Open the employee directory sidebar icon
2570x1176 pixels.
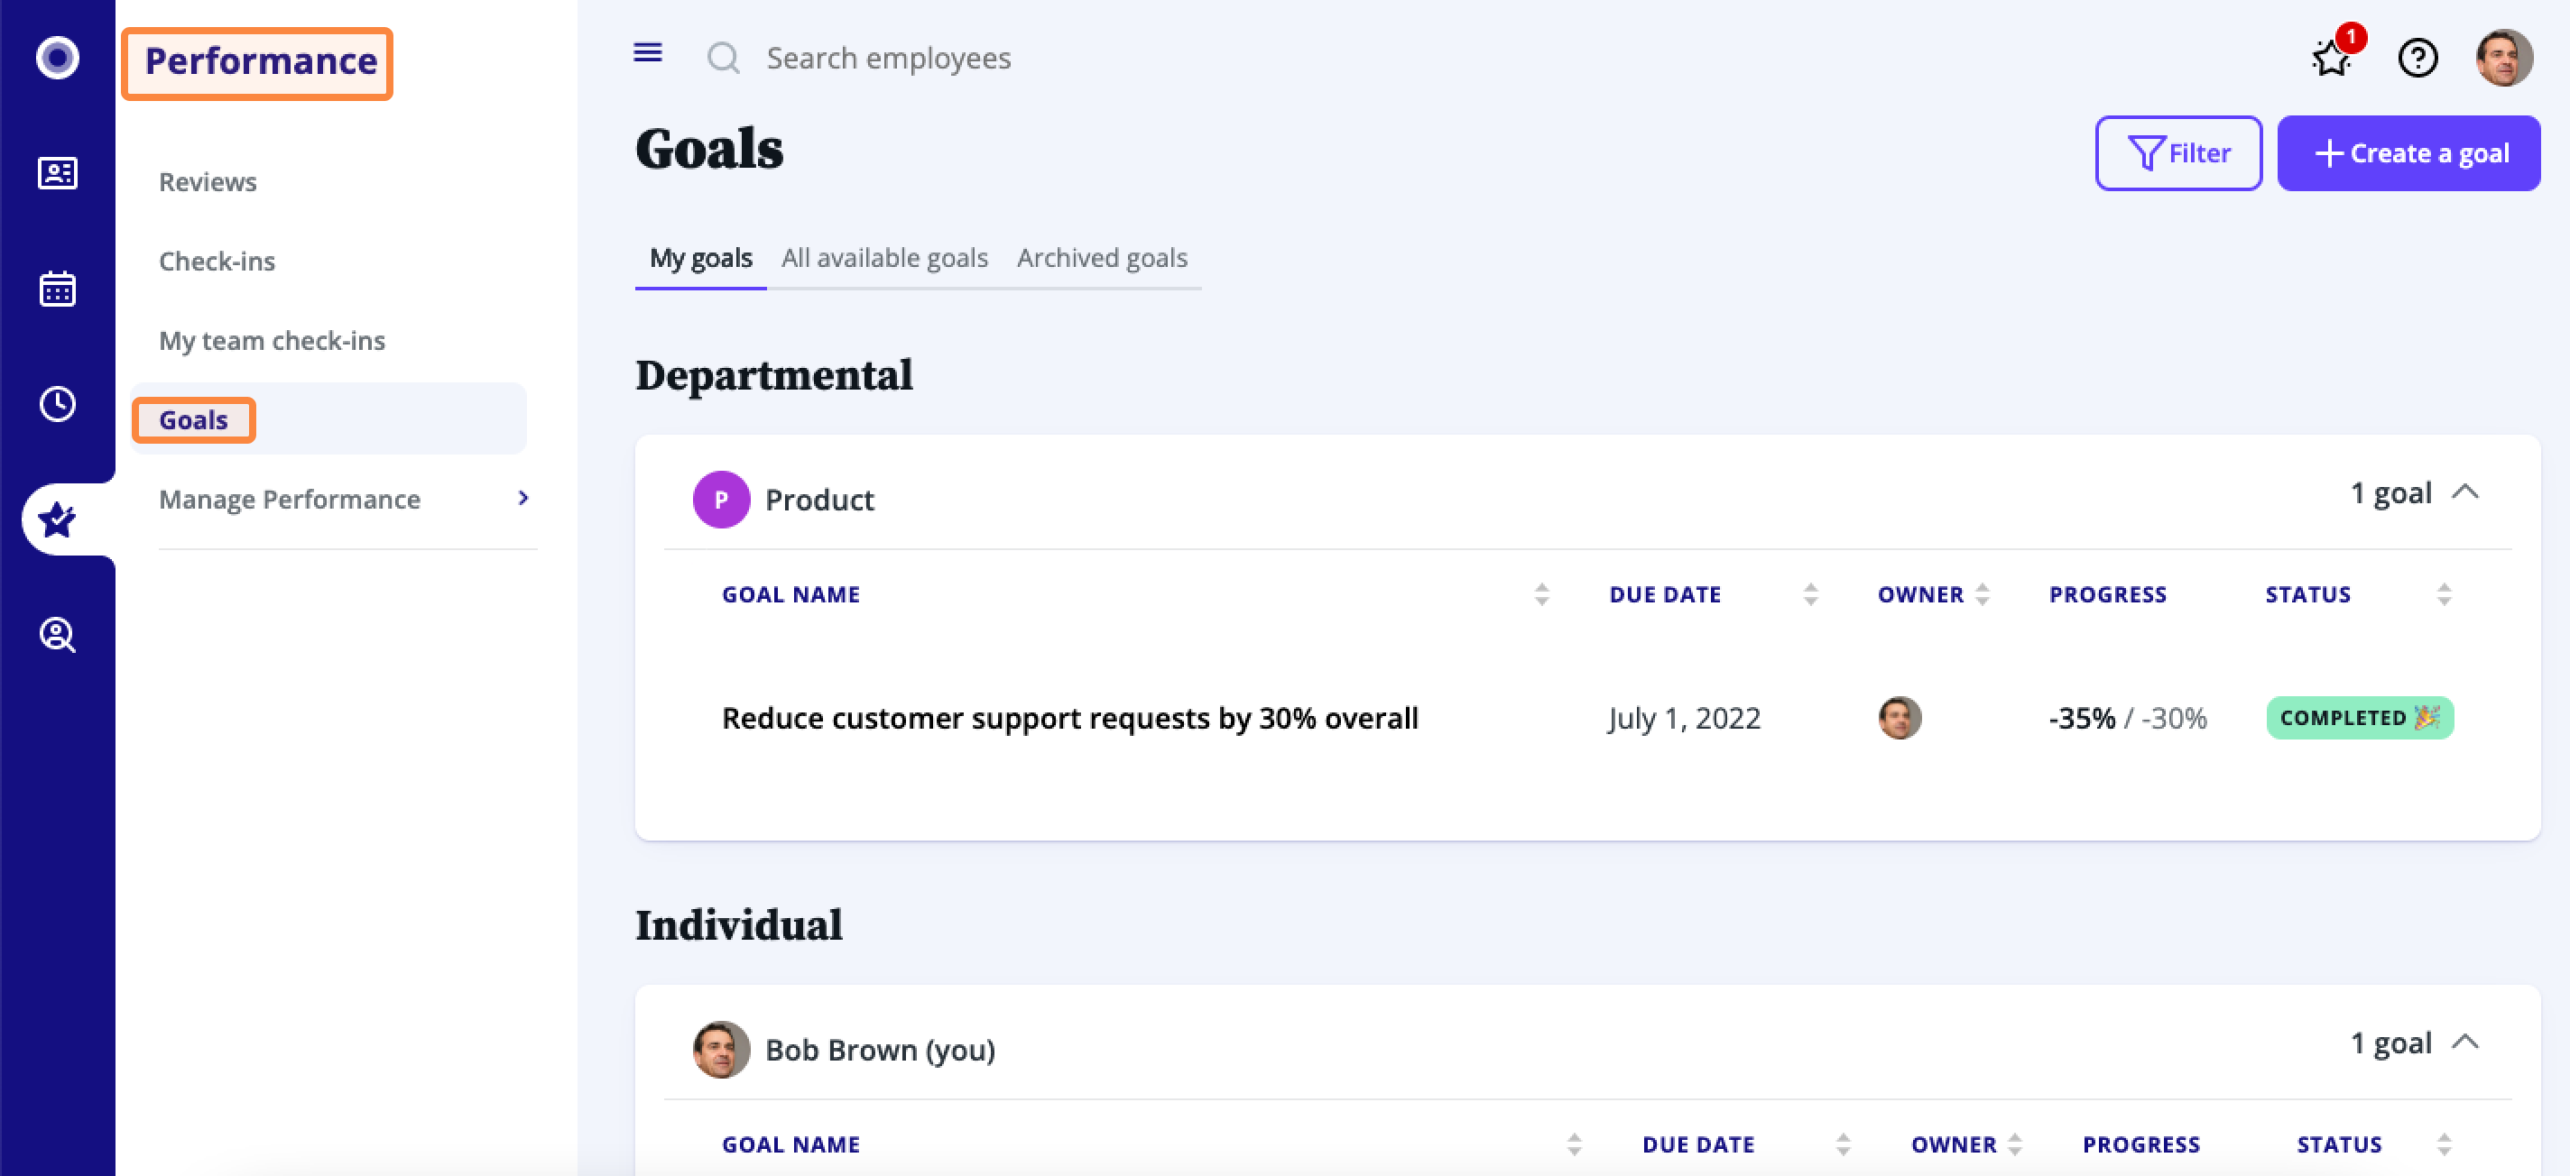click(57, 173)
